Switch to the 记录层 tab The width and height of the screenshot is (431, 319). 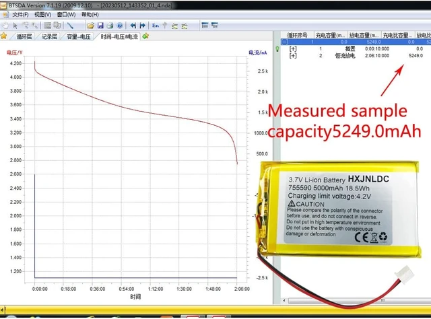click(x=49, y=36)
